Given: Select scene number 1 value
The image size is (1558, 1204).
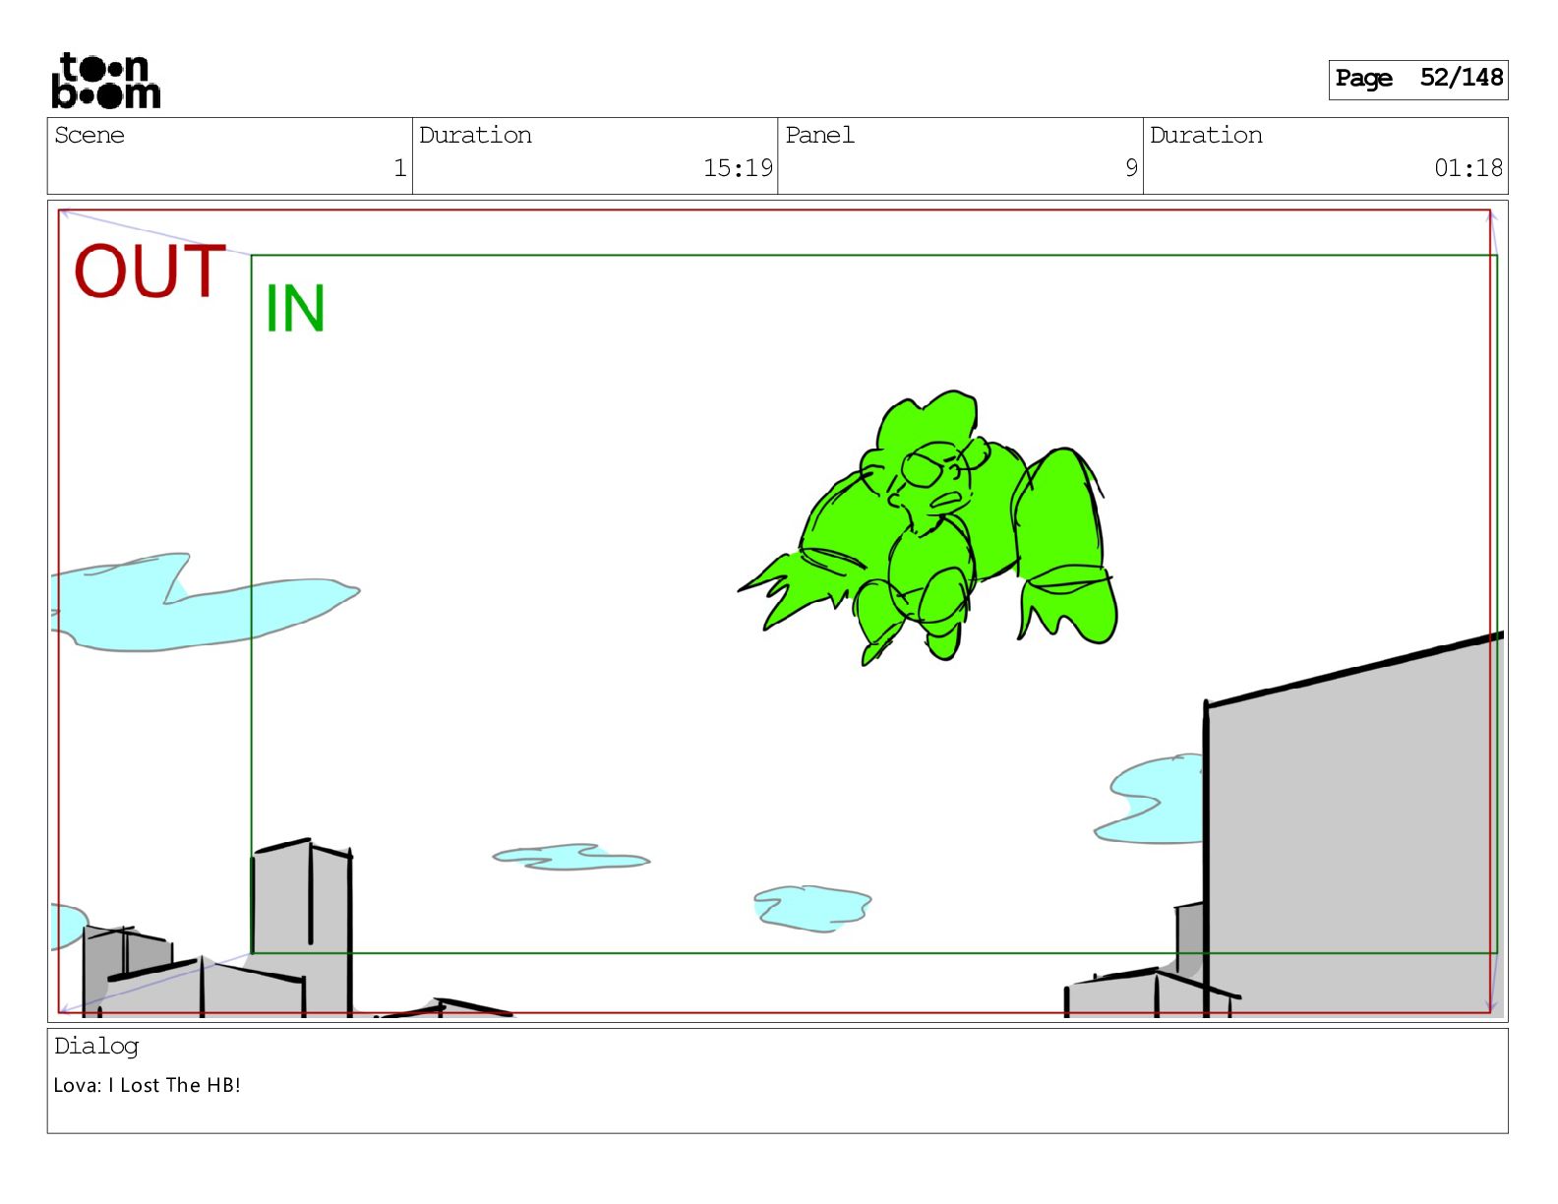Looking at the screenshot, I should pyautogui.click(x=400, y=168).
